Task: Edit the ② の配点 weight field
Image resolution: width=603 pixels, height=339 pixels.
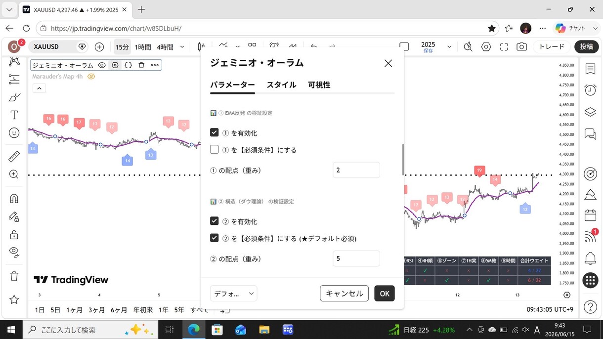Action: point(356,258)
